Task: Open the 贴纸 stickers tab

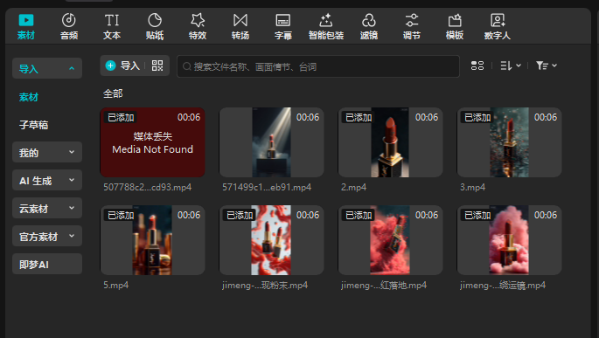Action: pyautogui.click(x=155, y=26)
